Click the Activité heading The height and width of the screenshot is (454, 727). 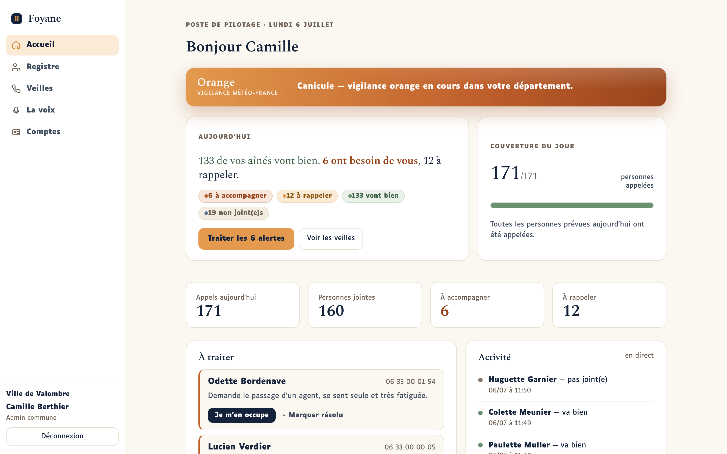click(x=495, y=357)
